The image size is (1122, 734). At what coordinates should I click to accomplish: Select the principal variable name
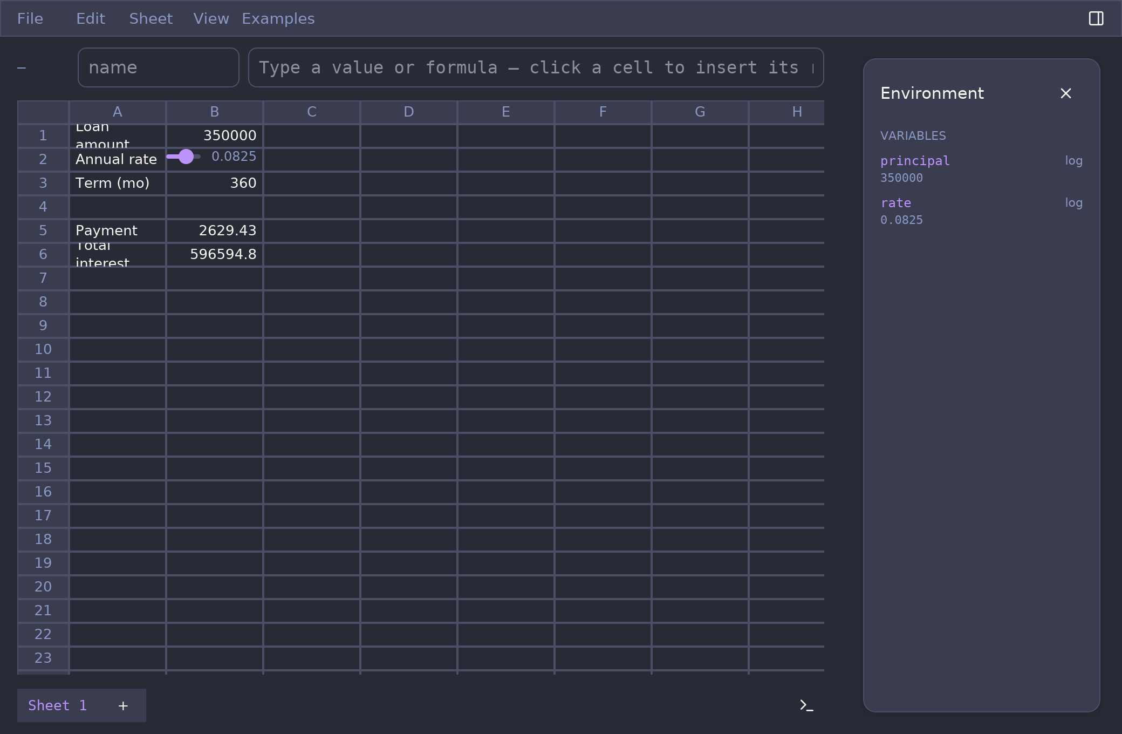click(915, 161)
